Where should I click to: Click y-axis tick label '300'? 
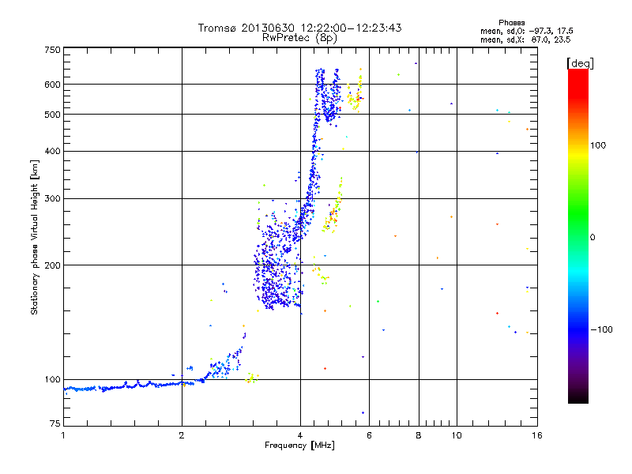pos(52,198)
